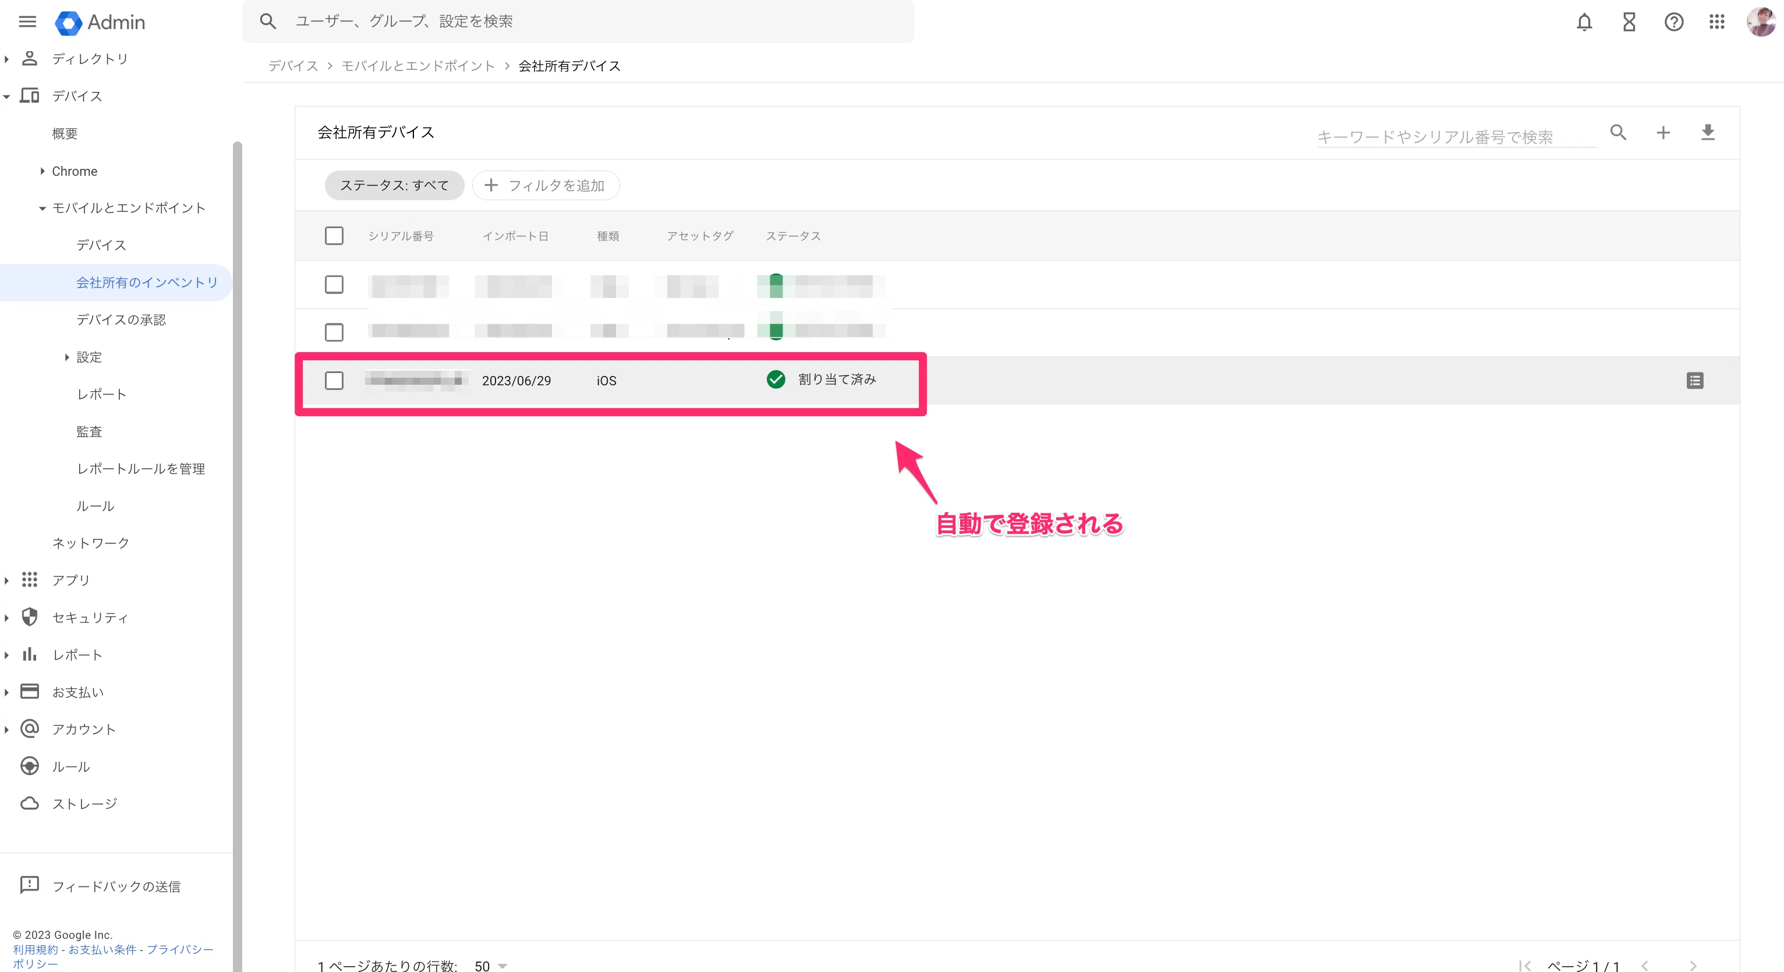Click the Billing credit card icon
Screen dimensions: 1784x972
(29, 691)
